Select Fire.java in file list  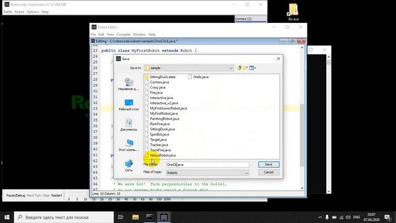point(154,92)
